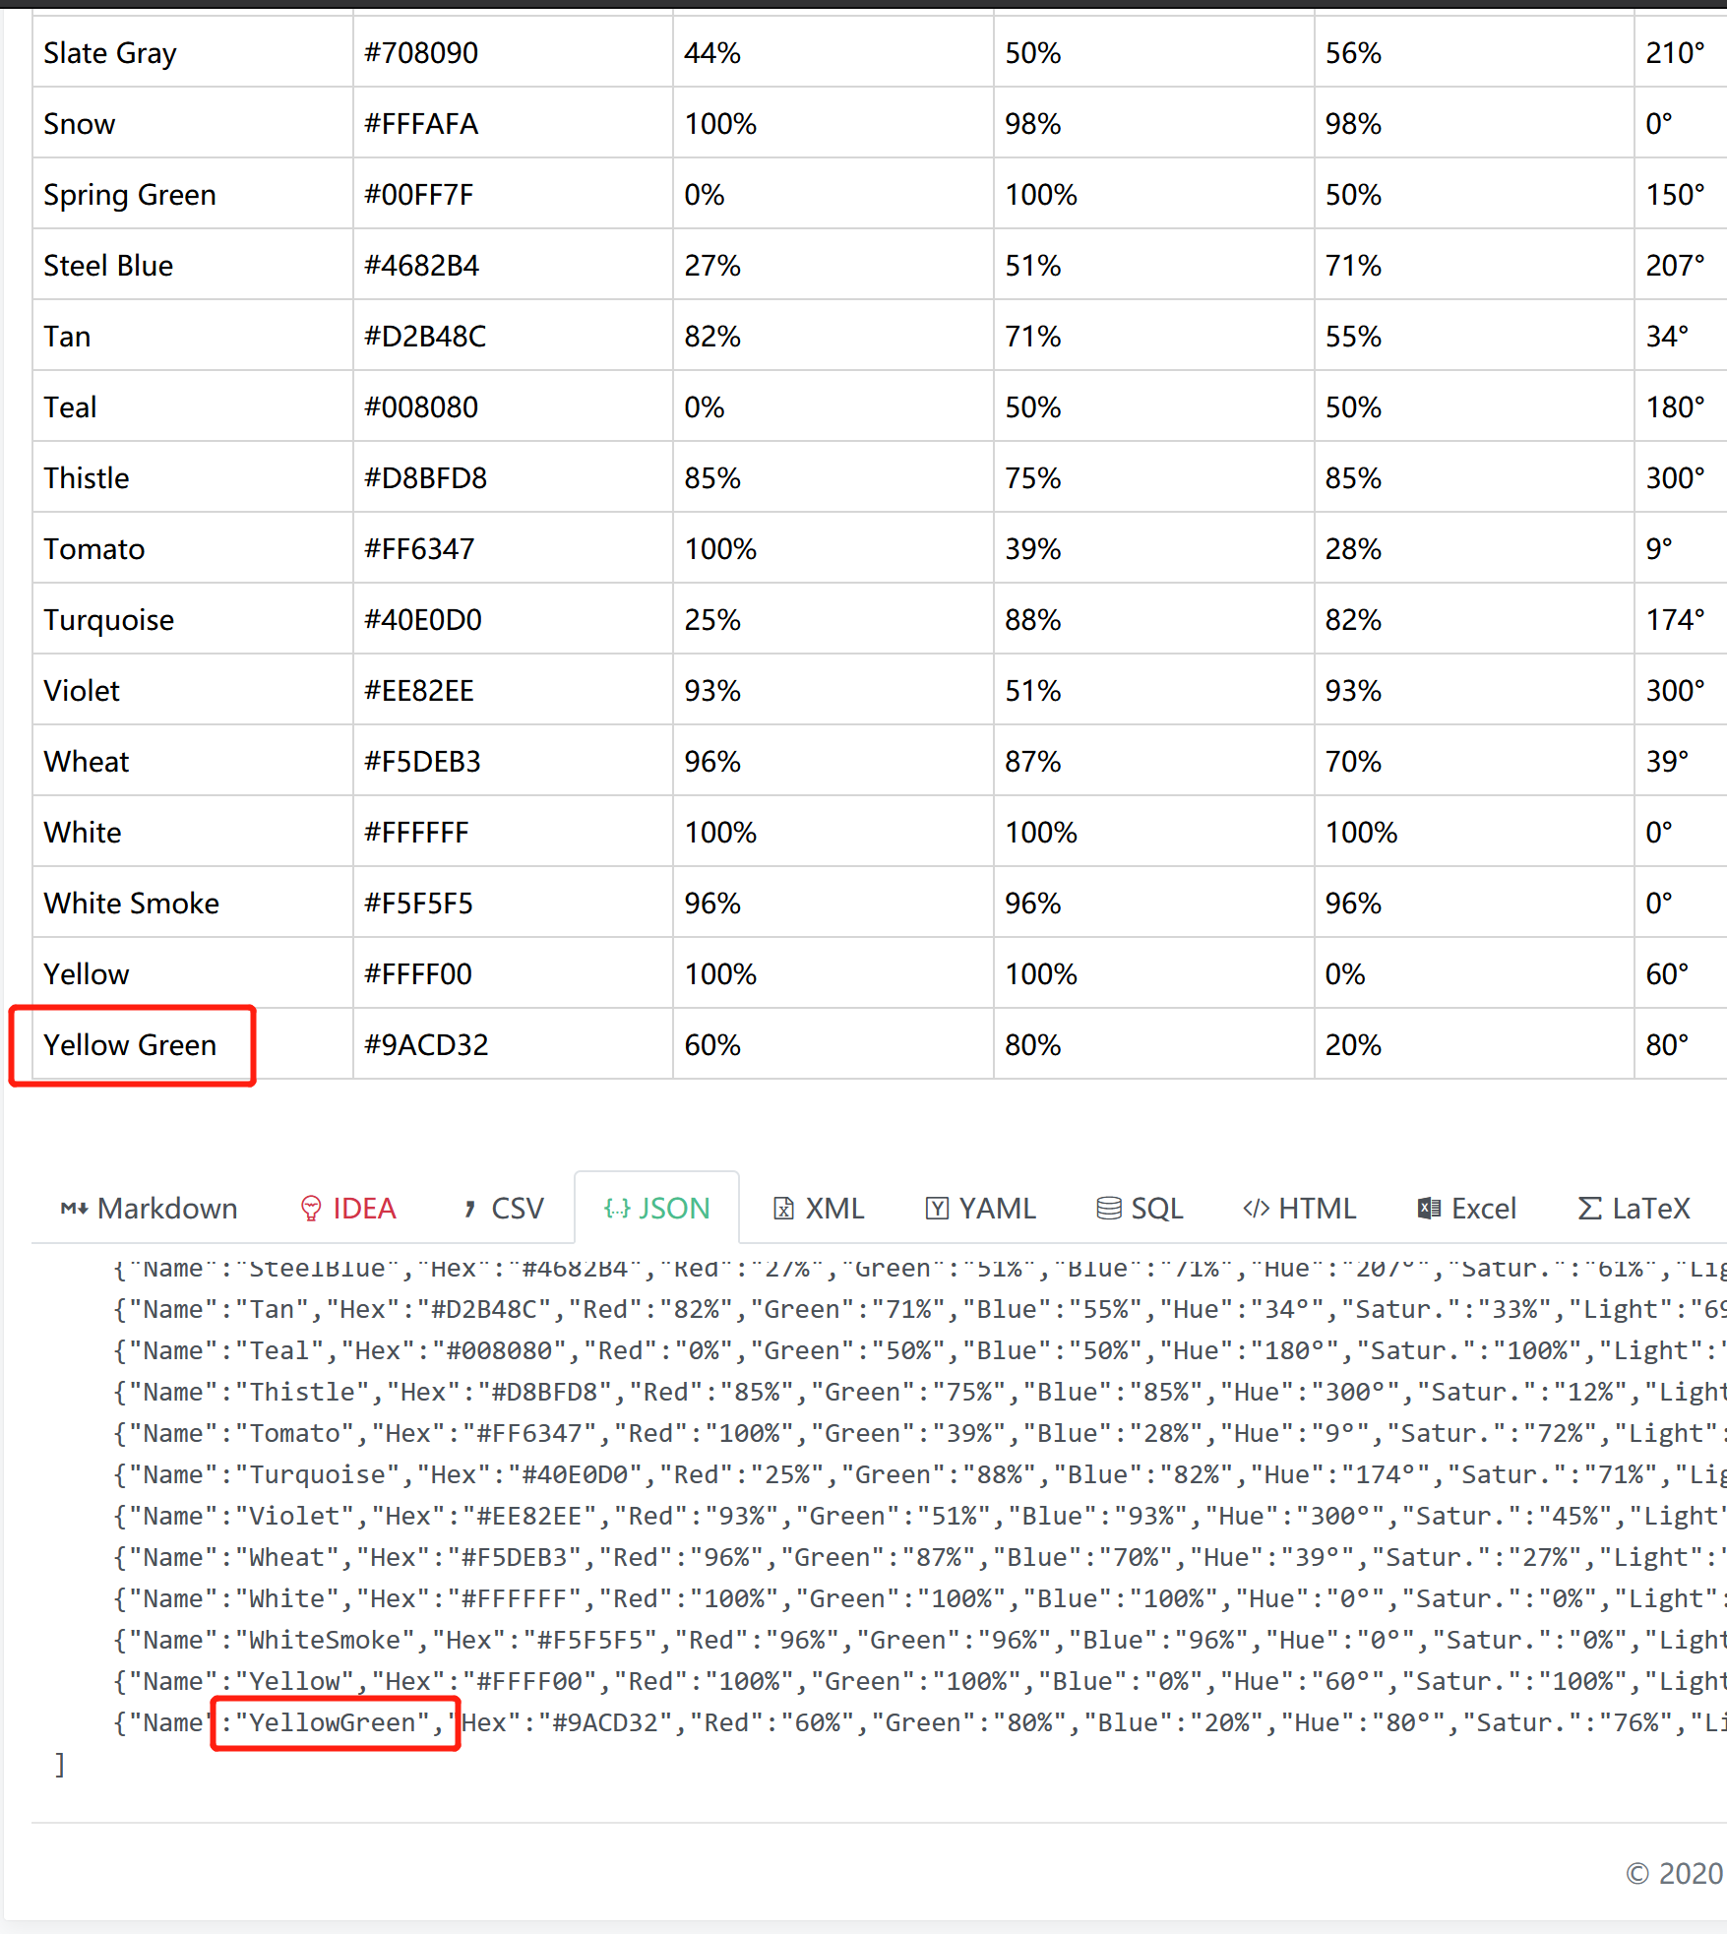Click the CSV tab's comma icon
The height and width of the screenshot is (1934, 1727).
pyautogui.click(x=470, y=1209)
